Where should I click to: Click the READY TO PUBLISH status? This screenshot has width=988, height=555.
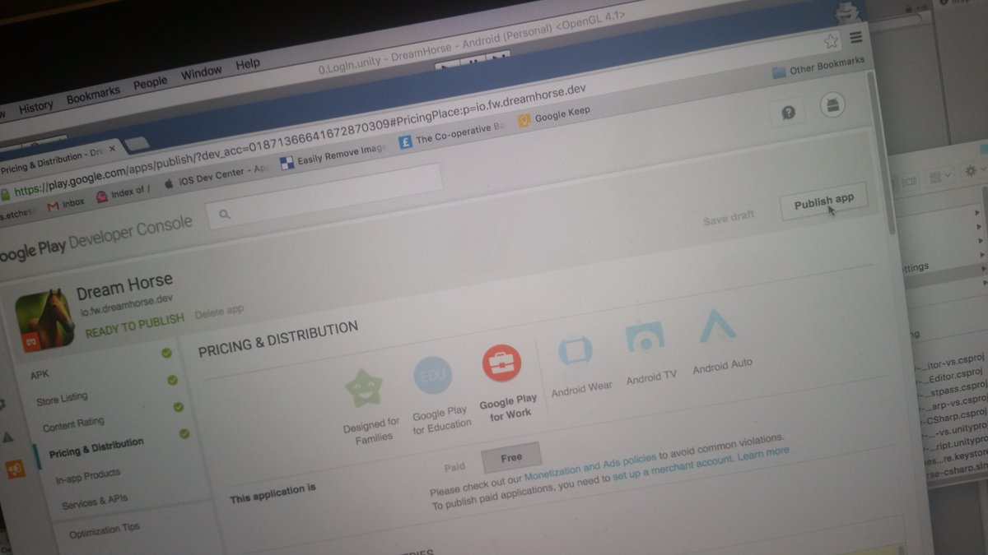(135, 326)
